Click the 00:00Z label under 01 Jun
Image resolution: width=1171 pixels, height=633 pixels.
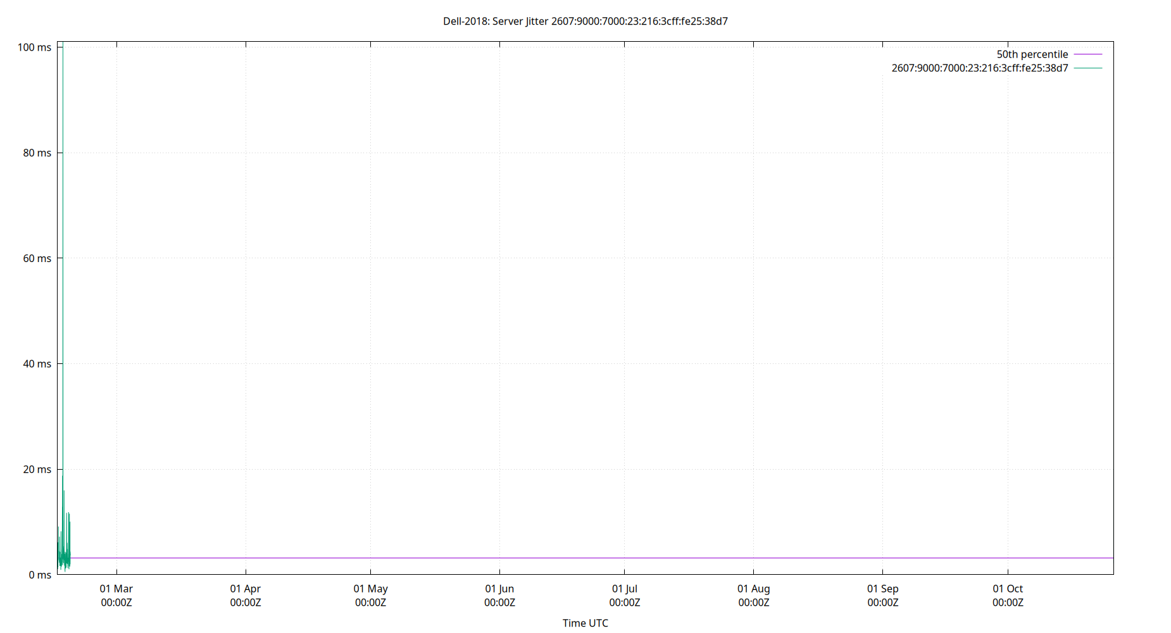point(499,603)
